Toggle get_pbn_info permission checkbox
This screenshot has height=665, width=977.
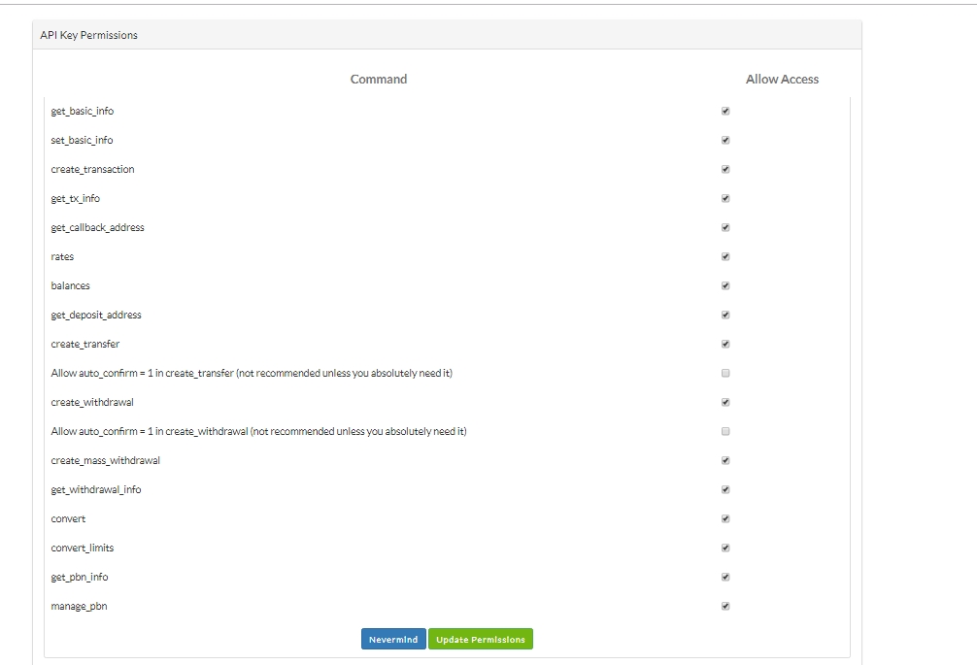[725, 577]
